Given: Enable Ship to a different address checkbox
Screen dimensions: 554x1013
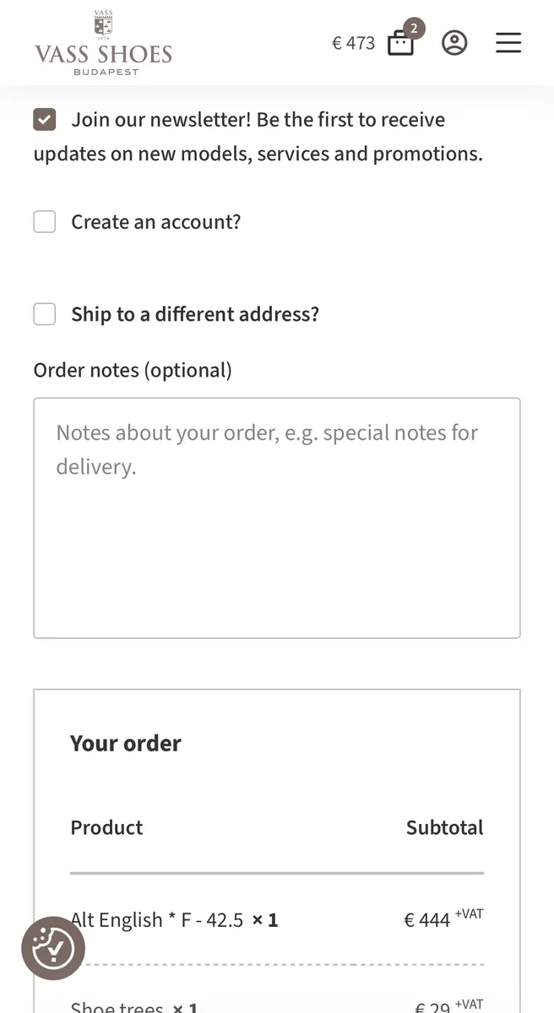Looking at the screenshot, I should pos(45,314).
